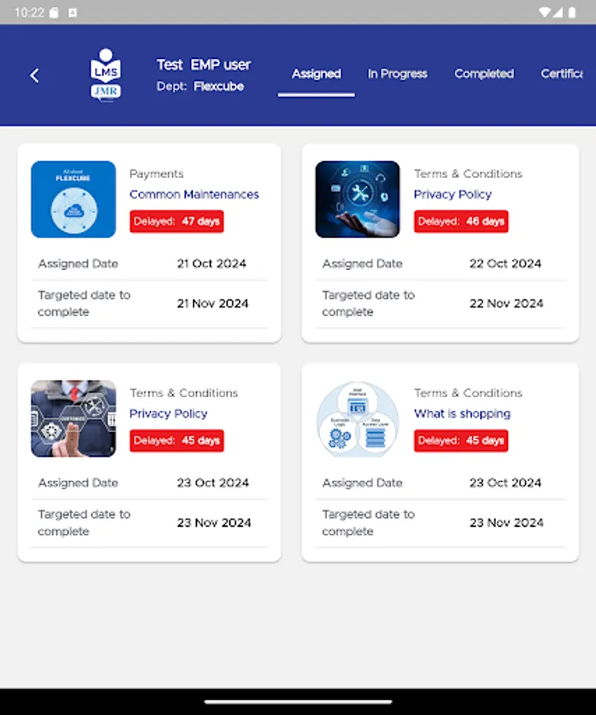The image size is (596, 715).
Task: Select targeted date 22 Nov 2024
Action: coord(506,303)
